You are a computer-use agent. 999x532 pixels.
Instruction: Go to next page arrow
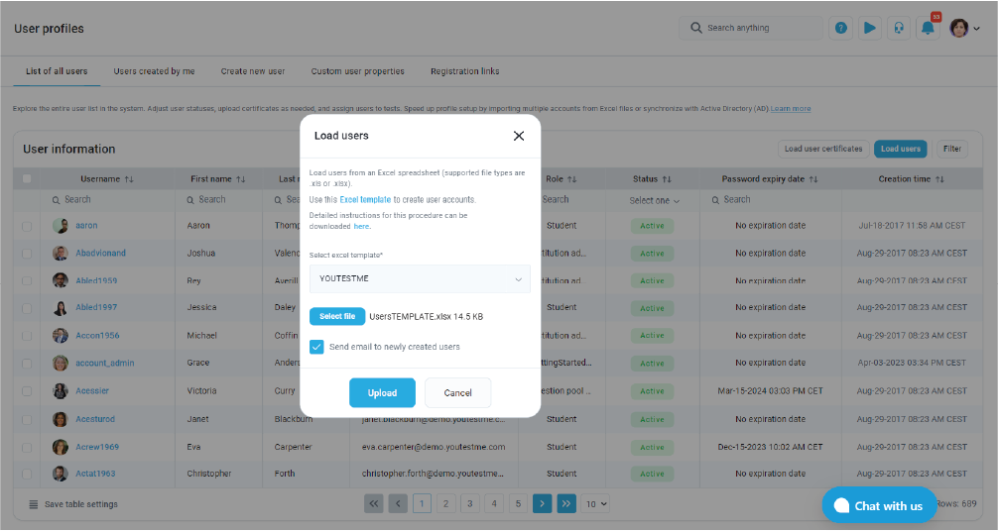[542, 503]
